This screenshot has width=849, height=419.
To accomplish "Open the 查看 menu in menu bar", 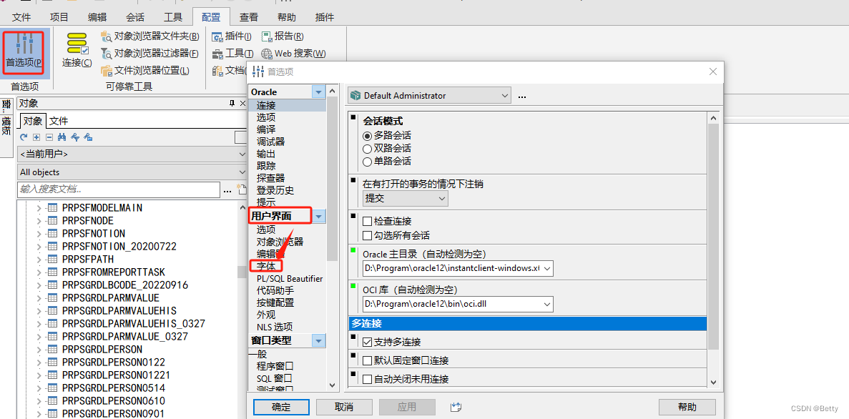I will click(248, 16).
